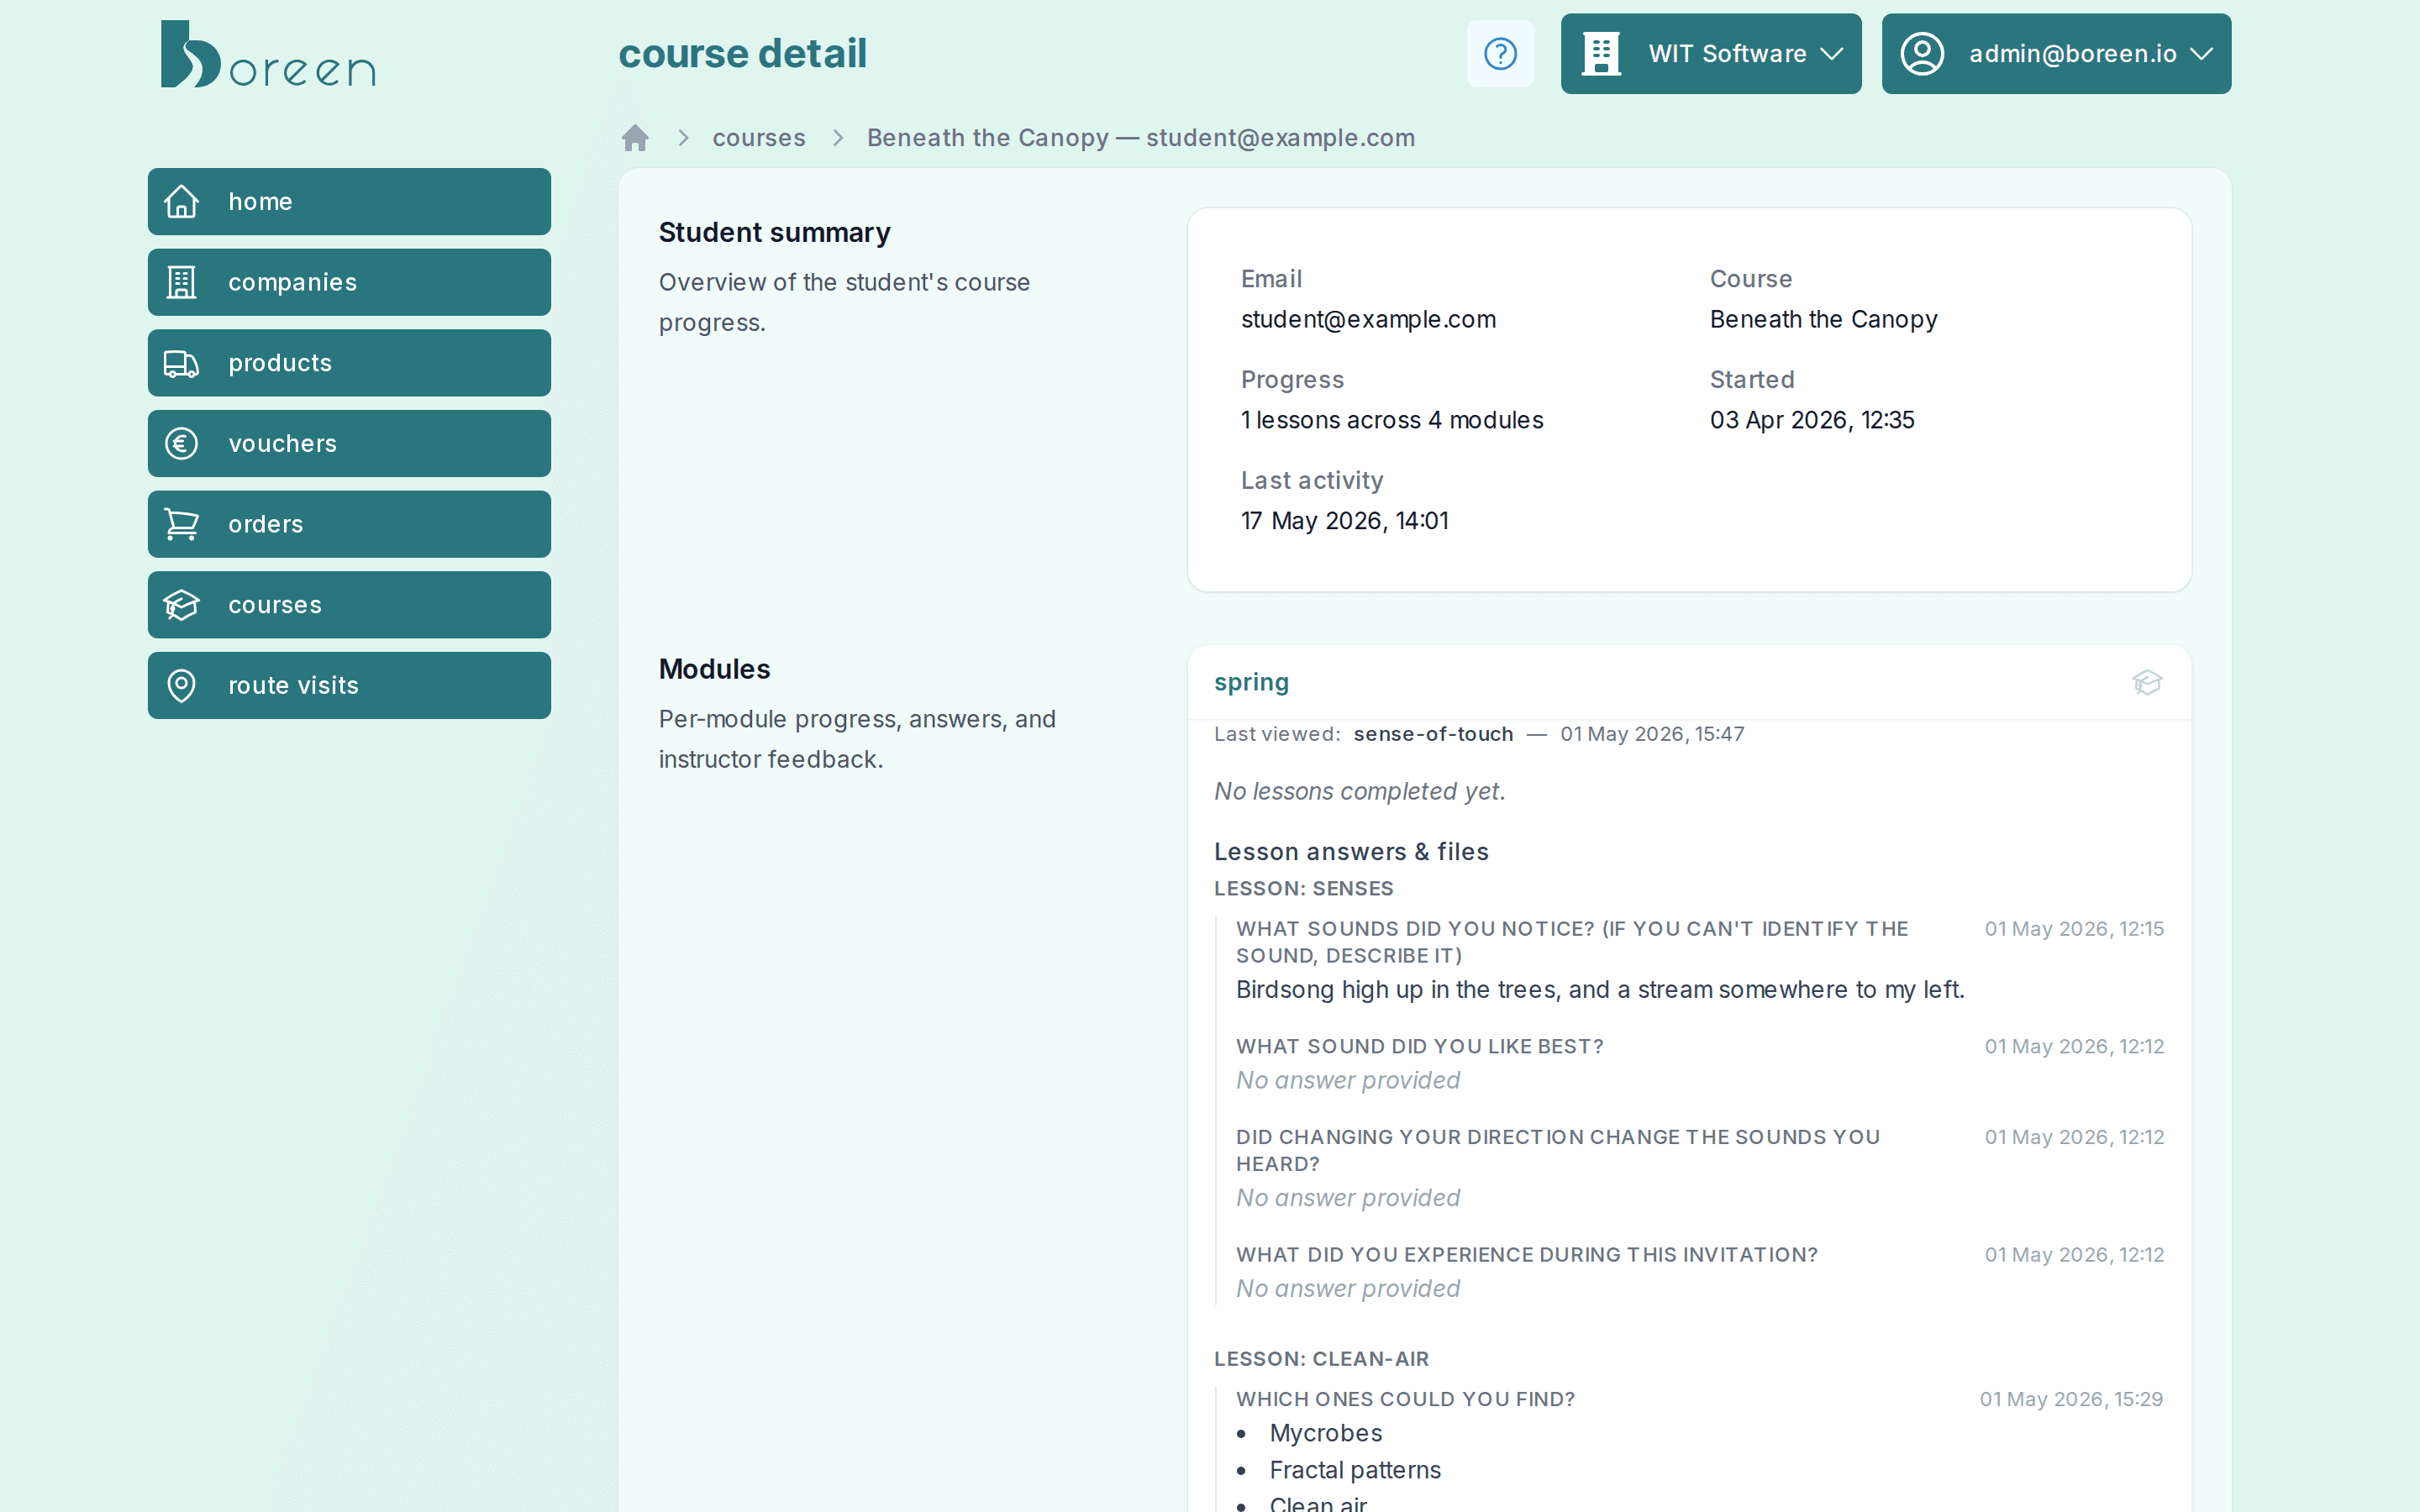Click the graduation cap icon on spring module
This screenshot has height=1512, width=2420.
(x=2147, y=682)
